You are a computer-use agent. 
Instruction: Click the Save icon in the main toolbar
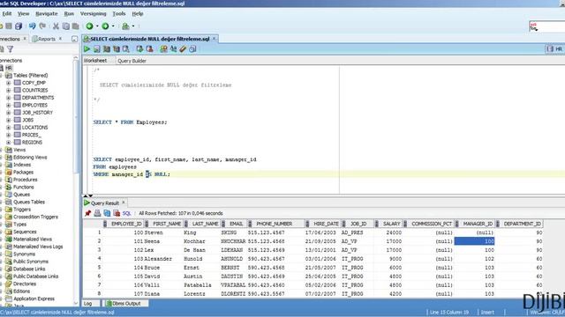tap(9, 26)
